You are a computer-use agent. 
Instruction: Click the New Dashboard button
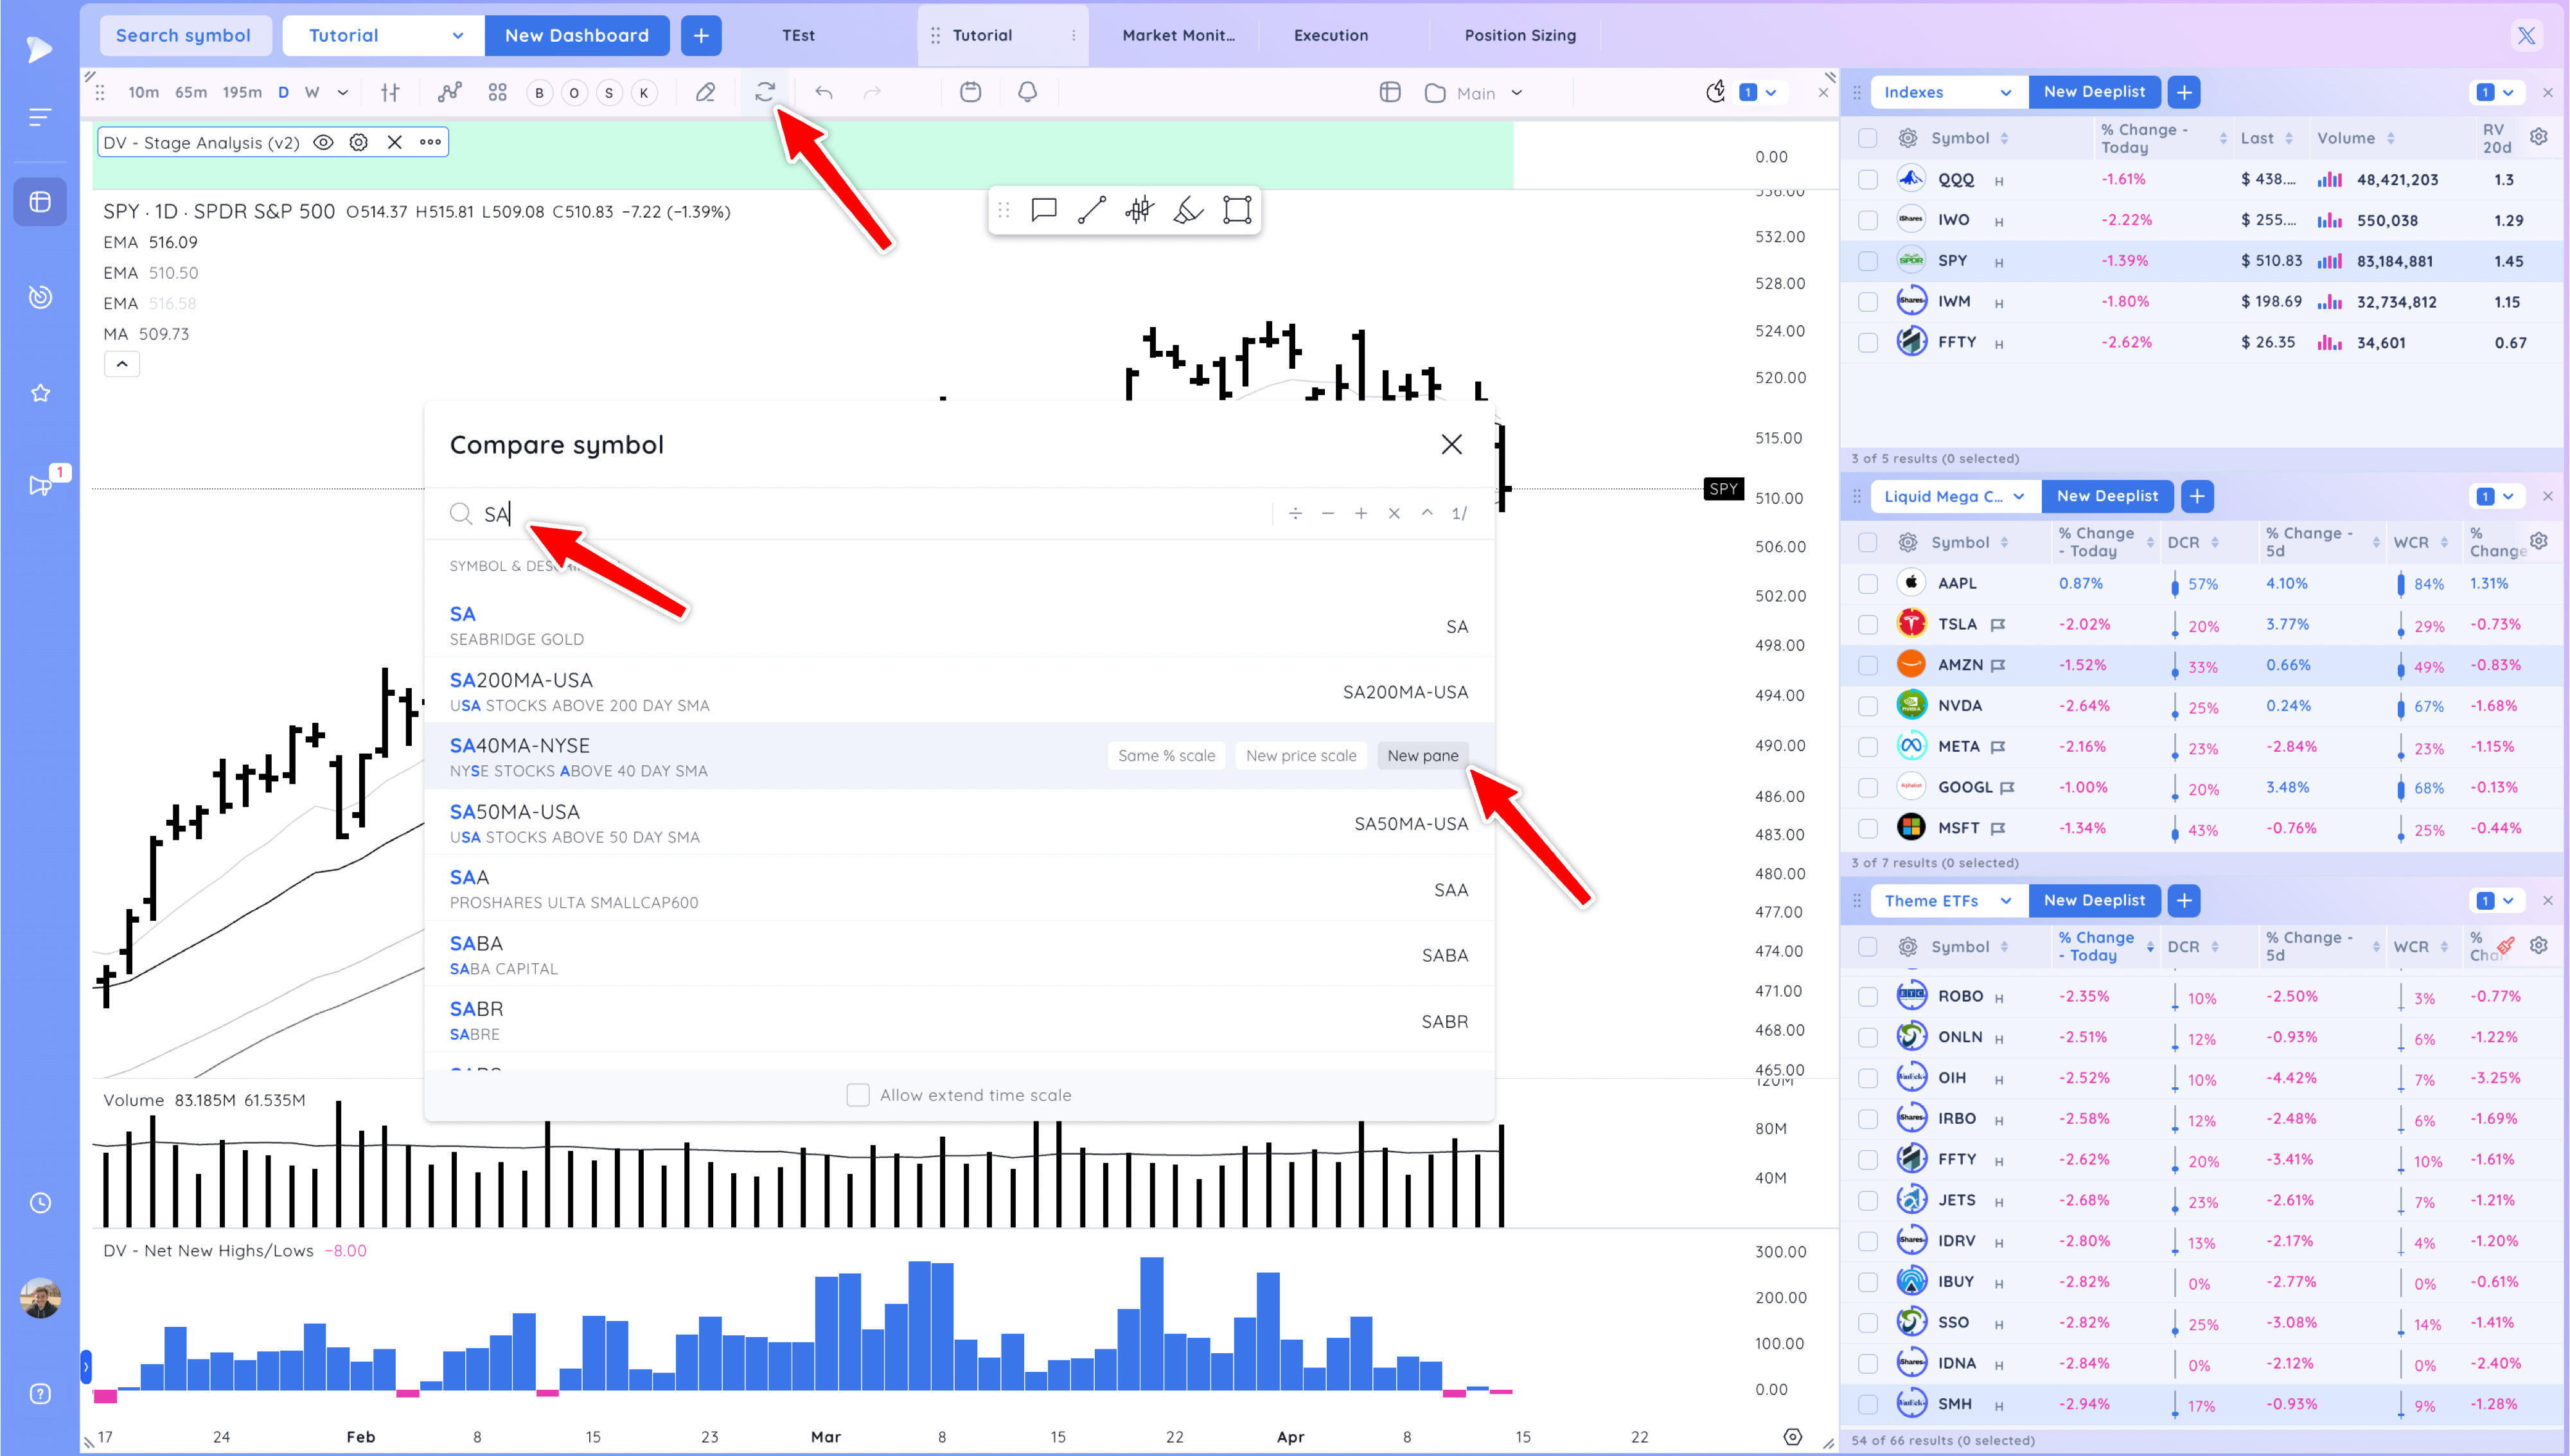[577, 35]
